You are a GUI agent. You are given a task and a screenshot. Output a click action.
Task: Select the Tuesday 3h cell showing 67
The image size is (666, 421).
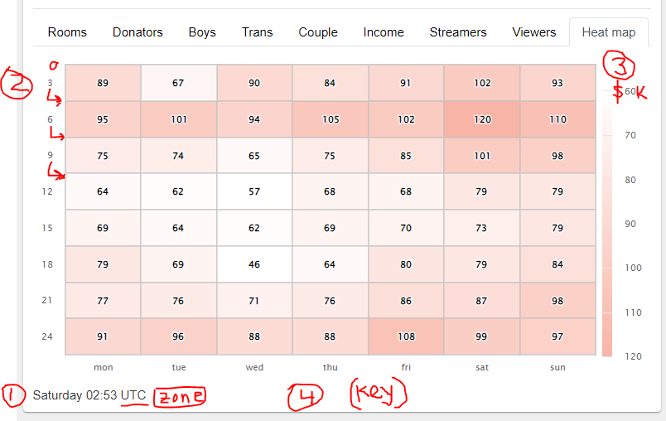178,83
